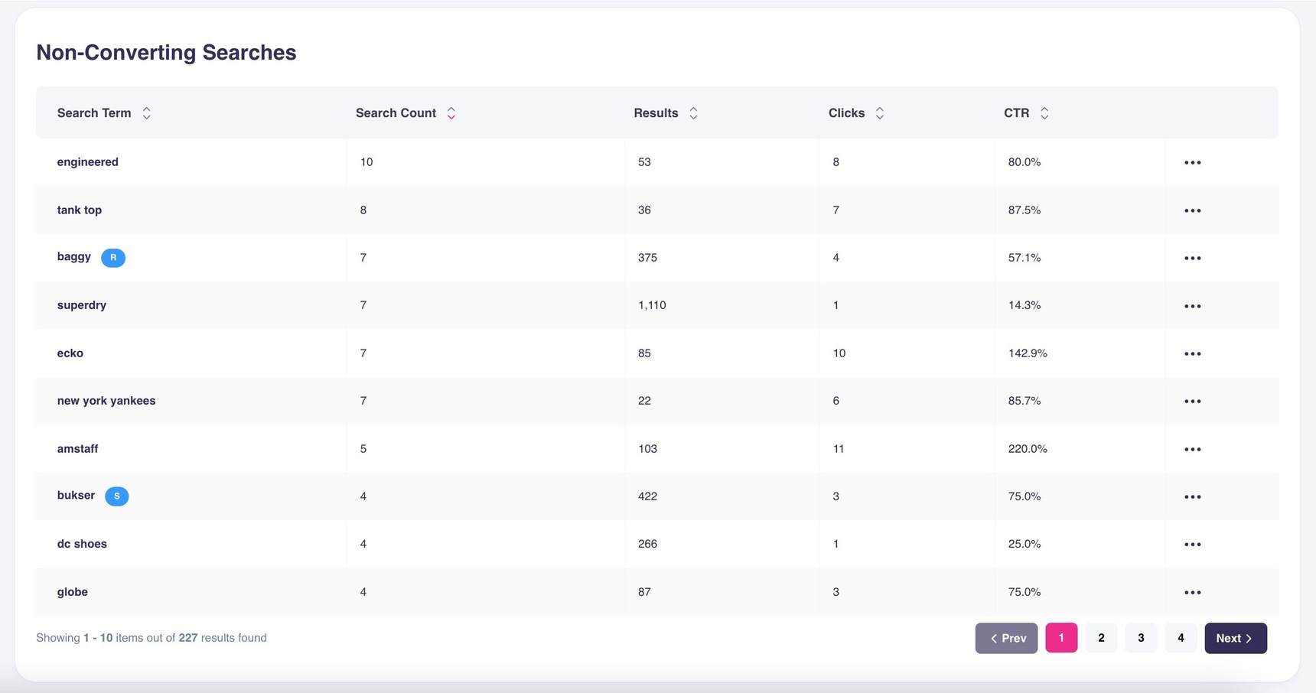Viewport: 1316px width, 693px height.
Task: Click the Prev page button
Action: (x=1006, y=638)
